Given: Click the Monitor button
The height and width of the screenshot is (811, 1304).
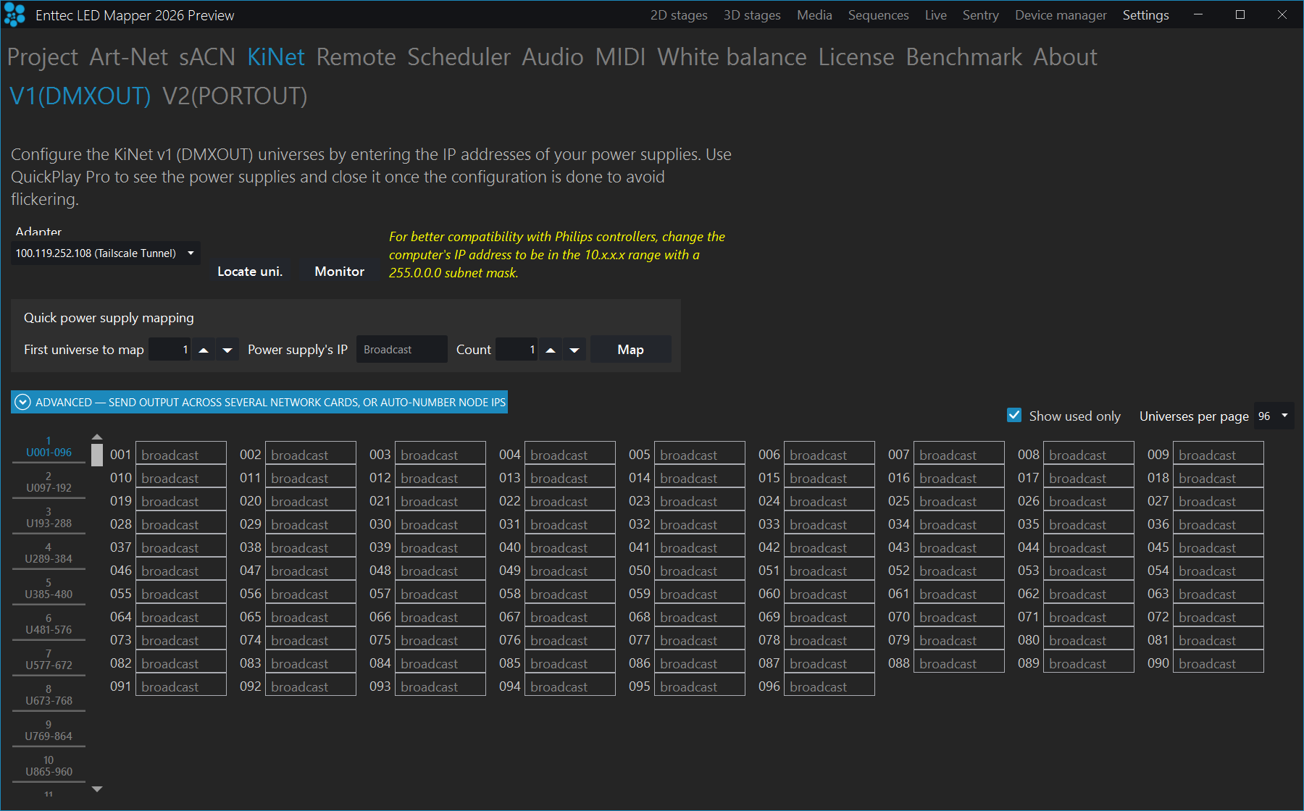Looking at the screenshot, I should click(339, 272).
